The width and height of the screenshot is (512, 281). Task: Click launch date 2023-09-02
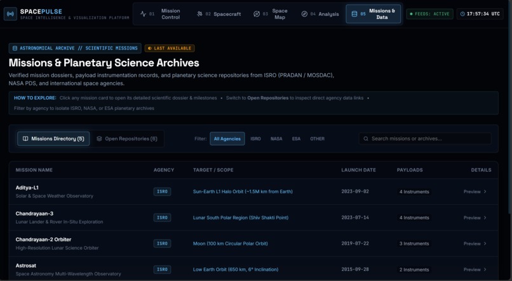point(355,192)
